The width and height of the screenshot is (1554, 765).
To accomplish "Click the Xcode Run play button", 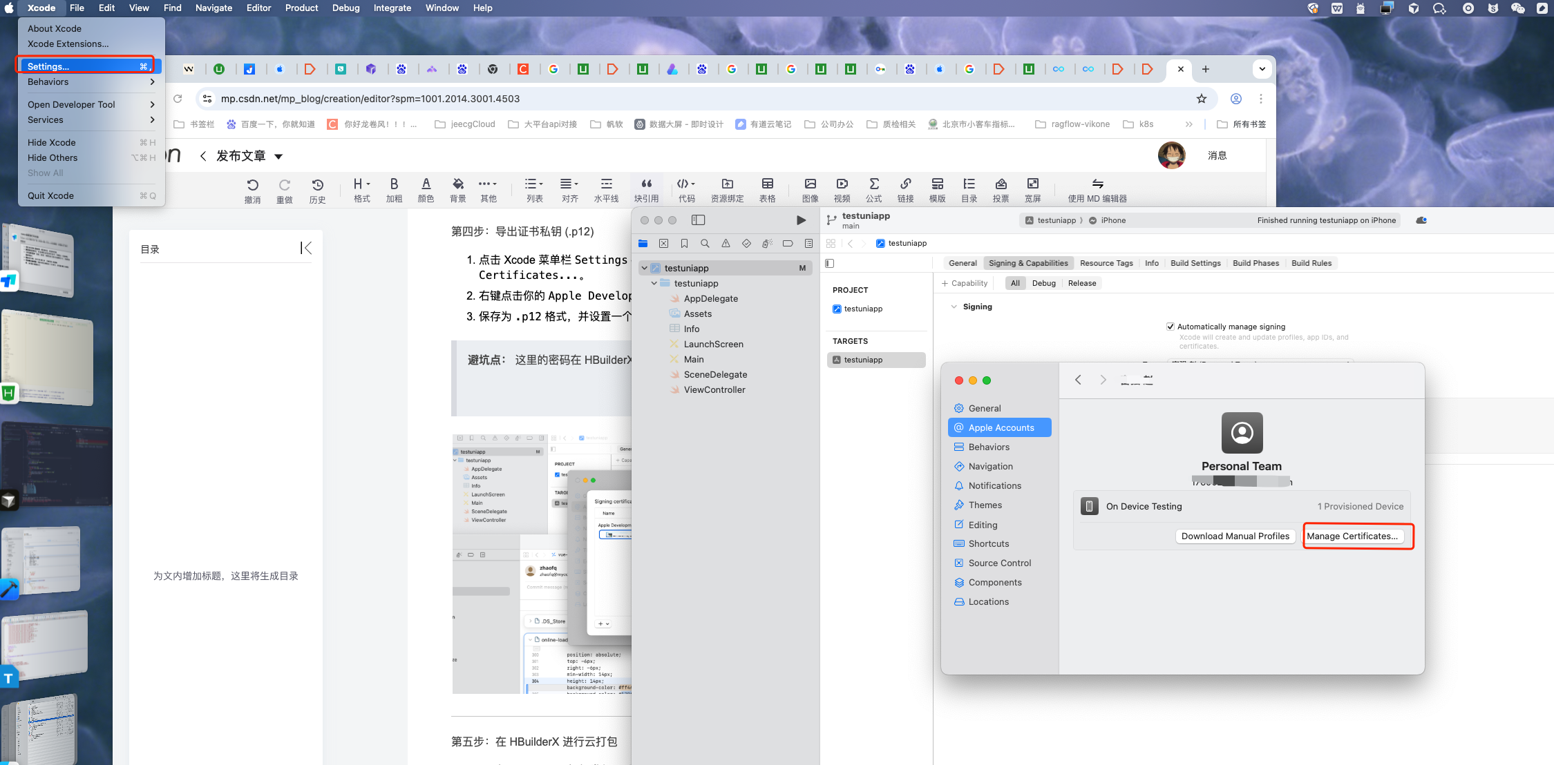I will tap(801, 220).
